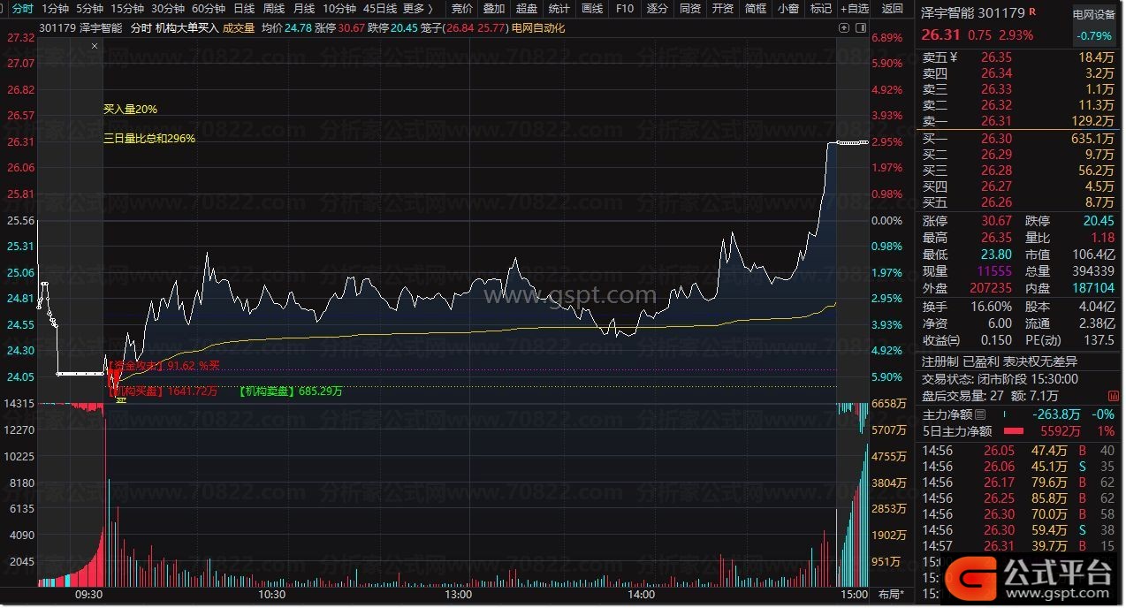
Task: Click the 返回 back button
Action: [x=893, y=9]
